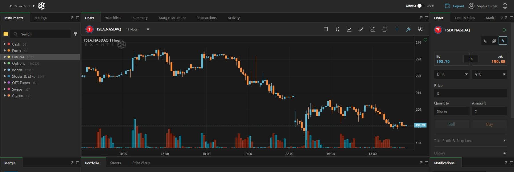Click the first order mode arrows icon
This screenshot has width=514, height=172.
pyautogui.click(x=485, y=41)
